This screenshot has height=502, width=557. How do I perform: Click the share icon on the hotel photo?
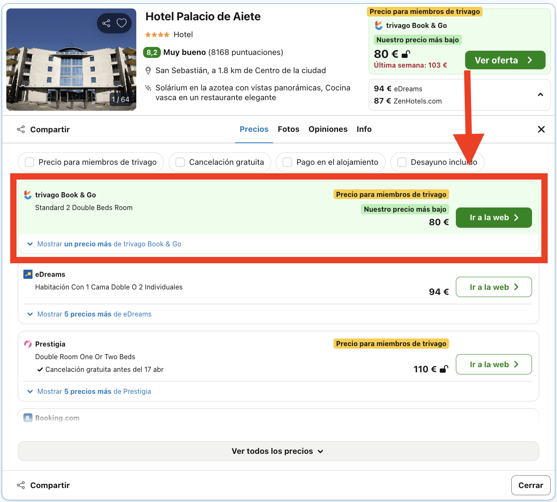(x=106, y=23)
